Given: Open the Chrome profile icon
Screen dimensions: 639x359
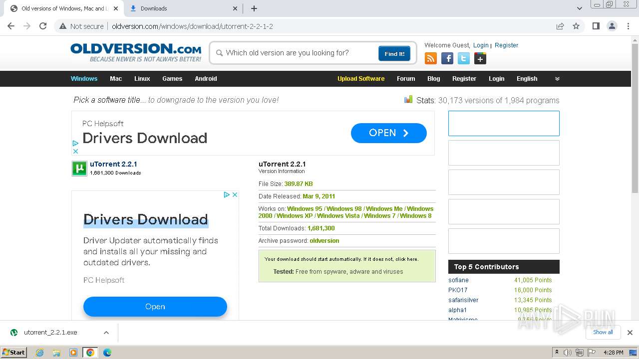Looking at the screenshot, I should 612,26.
